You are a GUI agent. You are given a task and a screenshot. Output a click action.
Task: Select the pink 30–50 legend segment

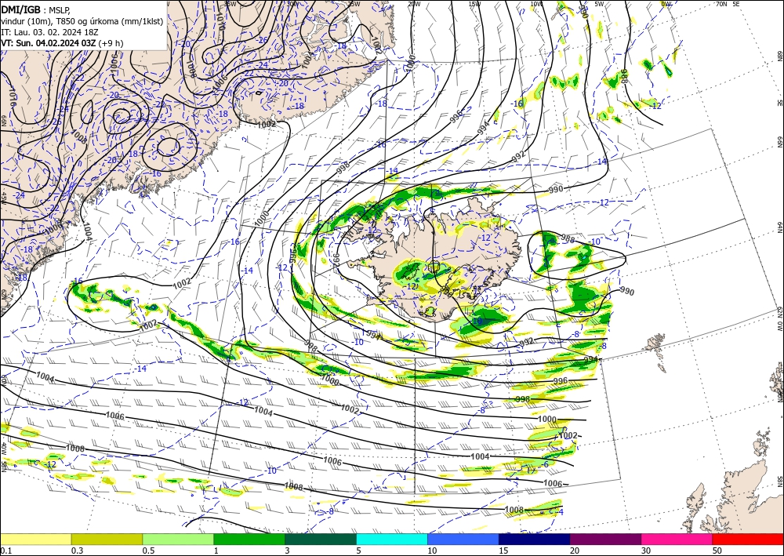677,539
